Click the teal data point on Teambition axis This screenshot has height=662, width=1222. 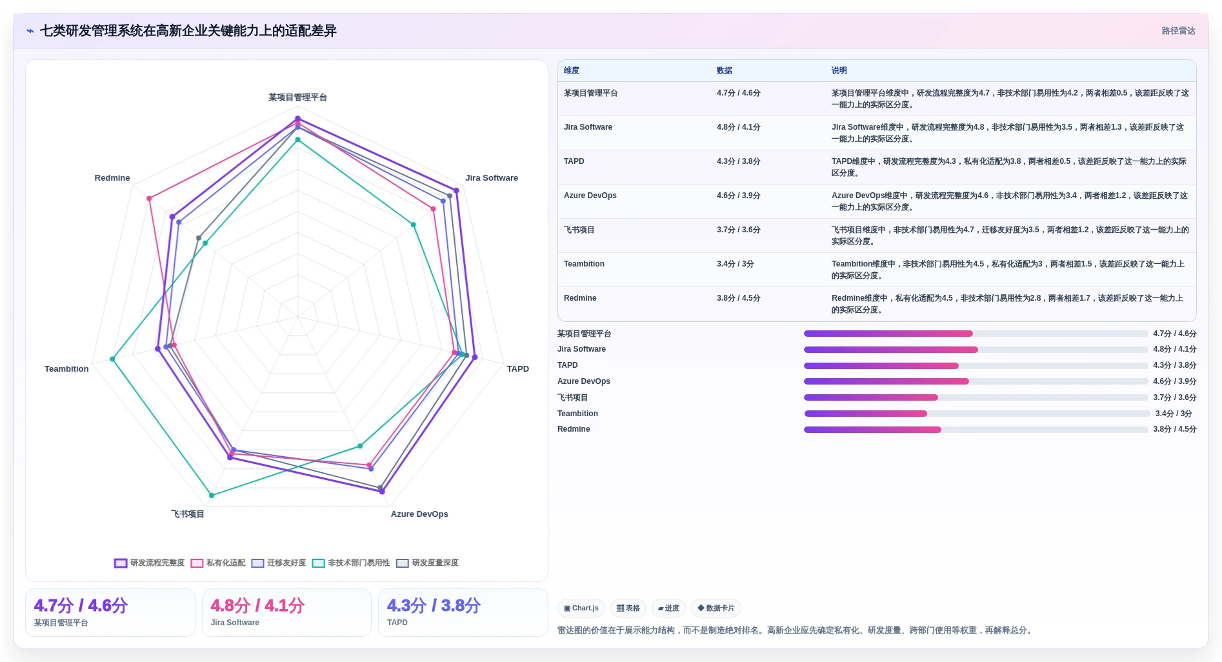click(x=112, y=359)
